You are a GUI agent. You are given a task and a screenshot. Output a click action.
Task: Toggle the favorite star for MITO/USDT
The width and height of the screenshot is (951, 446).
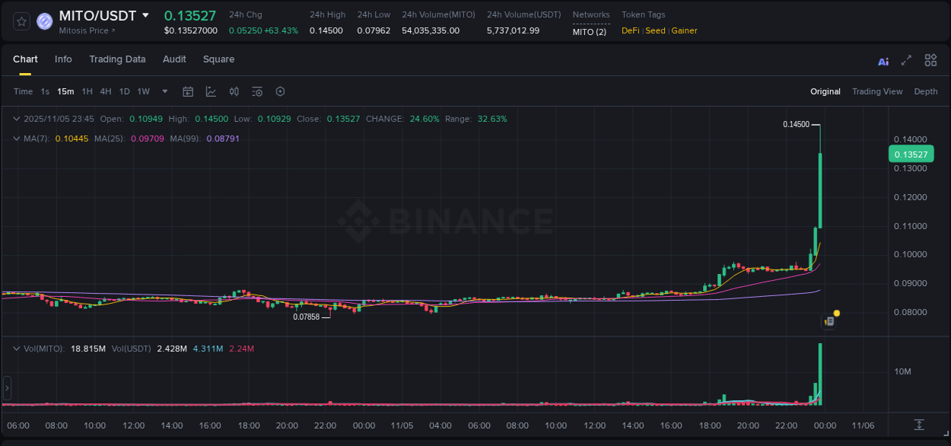tap(21, 21)
